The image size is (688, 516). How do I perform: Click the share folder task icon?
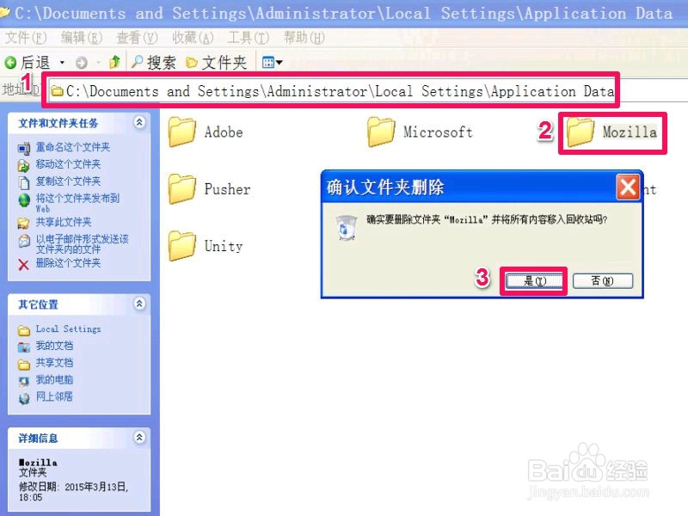click(24, 224)
